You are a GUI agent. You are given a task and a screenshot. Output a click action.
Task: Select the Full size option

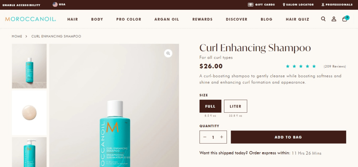(210, 106)
